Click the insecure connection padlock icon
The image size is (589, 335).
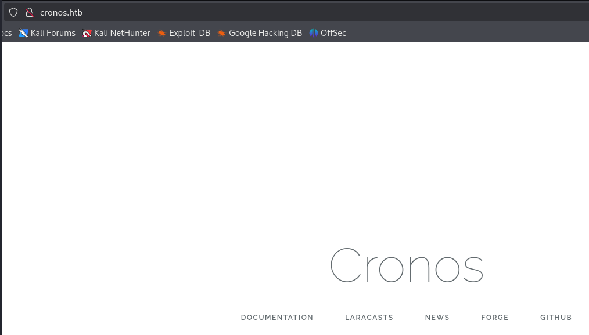30,12
